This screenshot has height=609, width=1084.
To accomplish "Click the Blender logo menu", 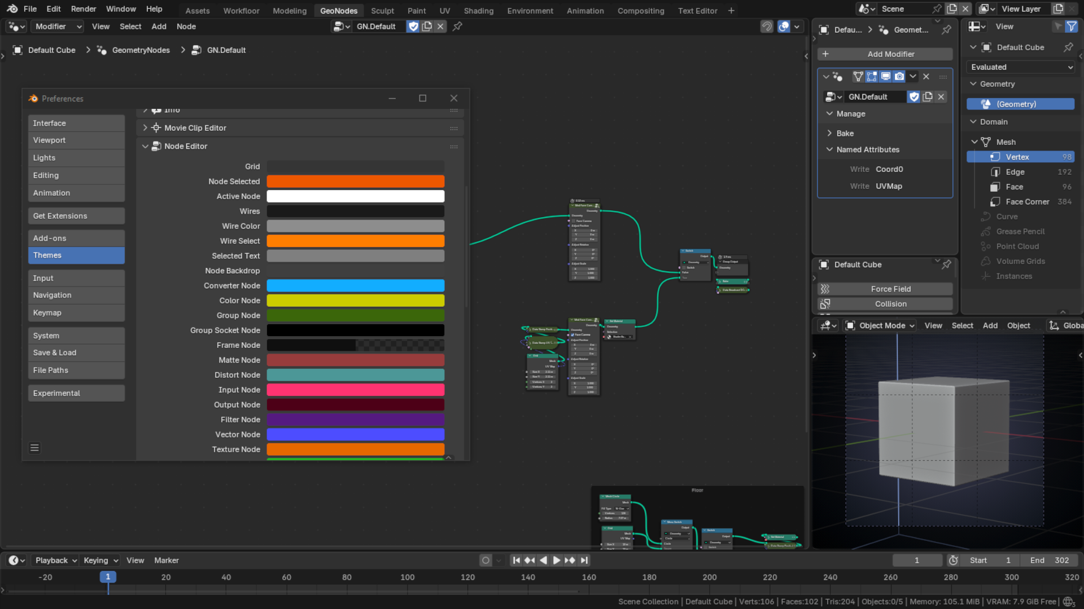I will (12, 9).
